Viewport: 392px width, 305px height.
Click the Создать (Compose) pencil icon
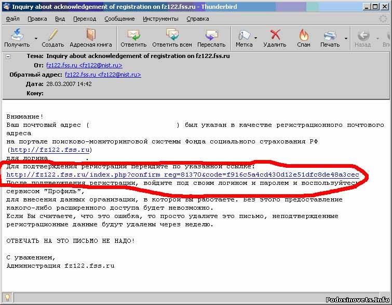[53, 35]
